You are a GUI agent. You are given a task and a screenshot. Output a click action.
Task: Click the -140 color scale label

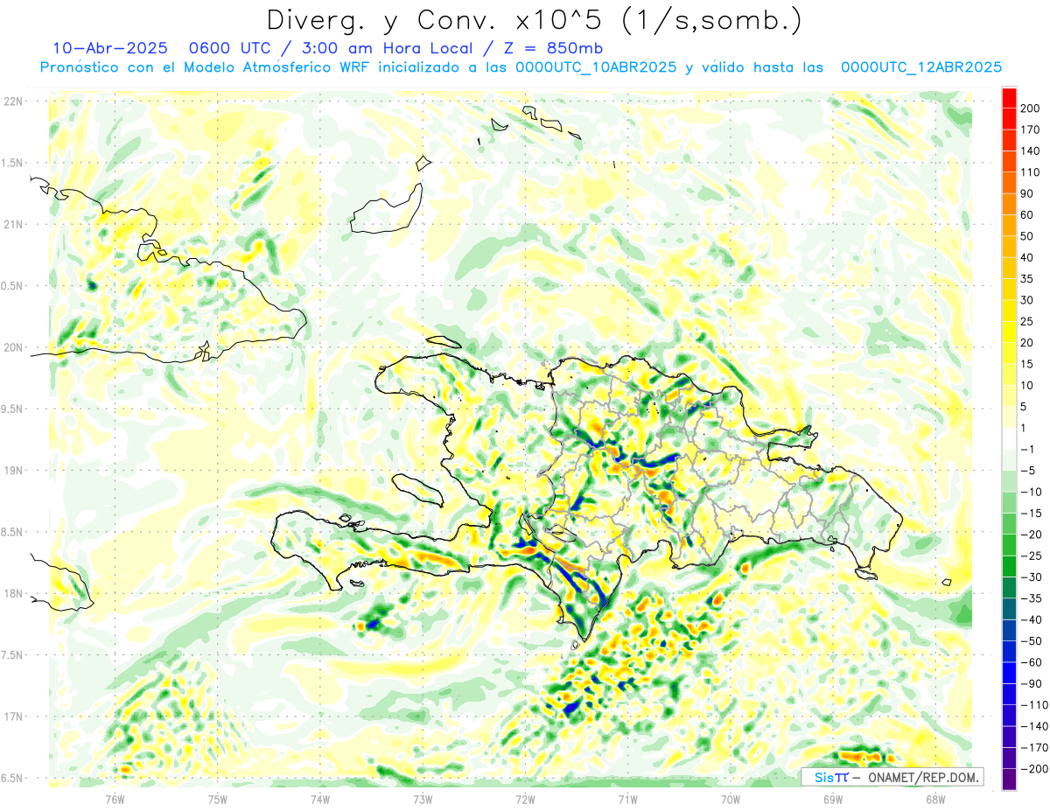(x=1036, y=726)
